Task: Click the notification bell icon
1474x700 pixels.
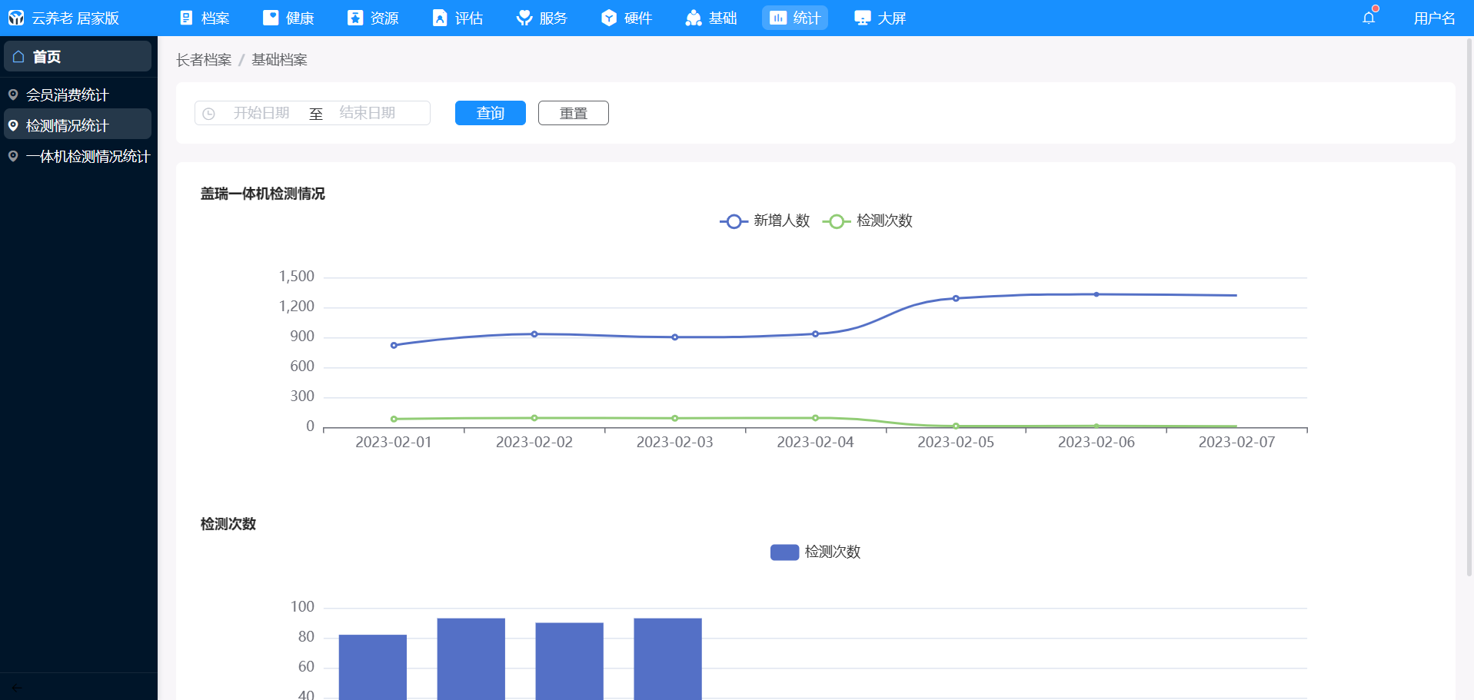Action: click(x=1369, y=18)
